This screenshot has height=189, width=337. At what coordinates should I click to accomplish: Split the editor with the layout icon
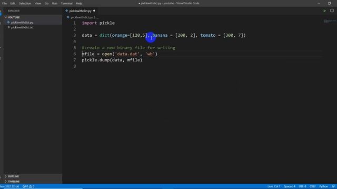click(x=332, y=10)
